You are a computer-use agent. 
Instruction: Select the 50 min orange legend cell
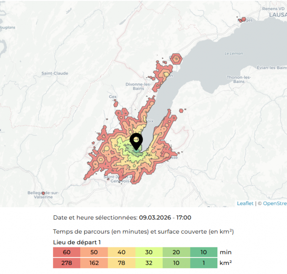[94, 252]
